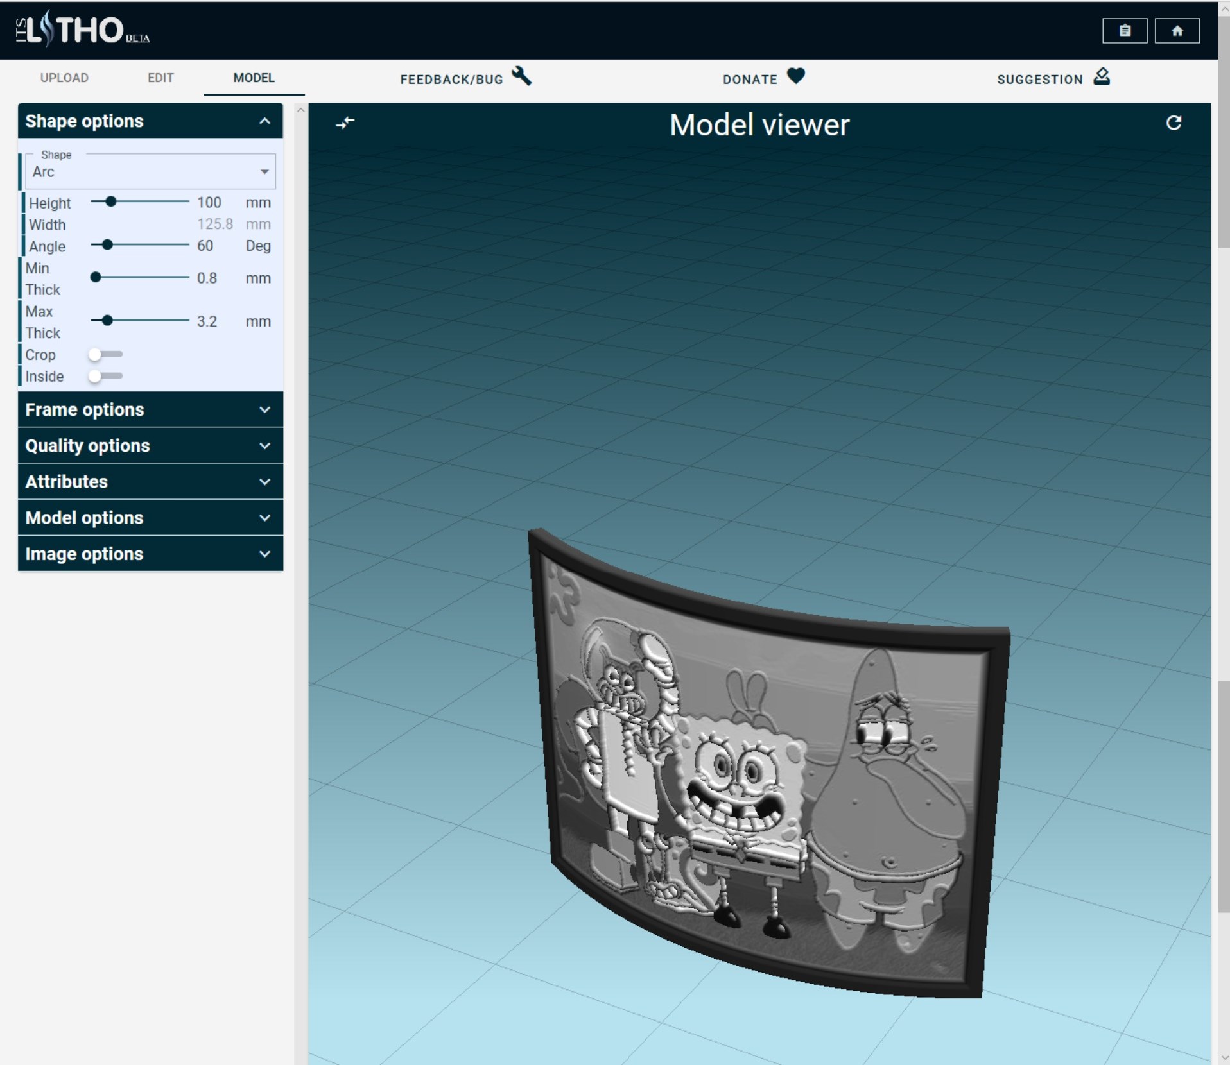
Task: Collapse the model viewer with arrows icon
Action: (345, 123)
